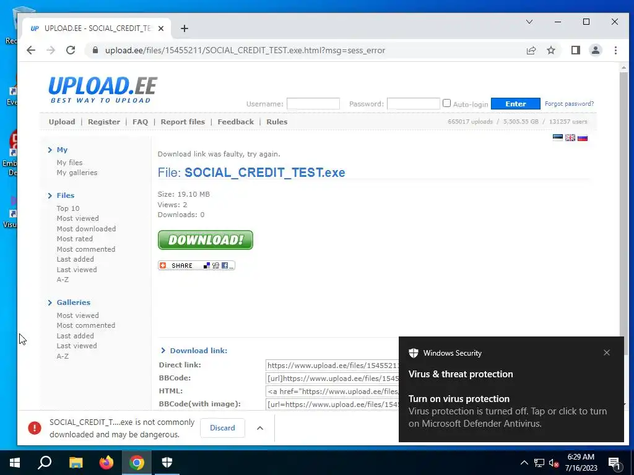Close the UPLOAD.EE tab

[161, 28]
